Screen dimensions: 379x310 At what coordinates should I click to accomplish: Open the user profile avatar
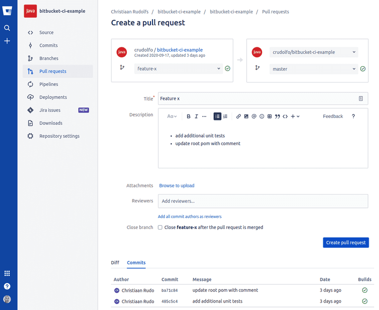coord(7,299)
